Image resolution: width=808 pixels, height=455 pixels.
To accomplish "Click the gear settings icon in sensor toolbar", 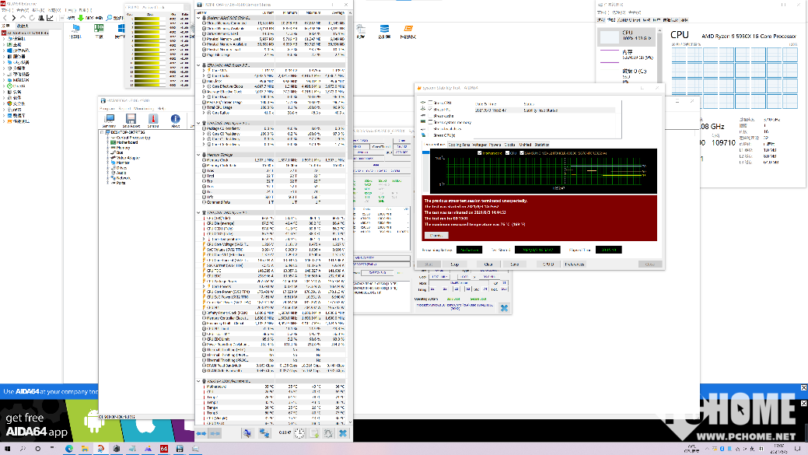I will [x=328, y=434].
